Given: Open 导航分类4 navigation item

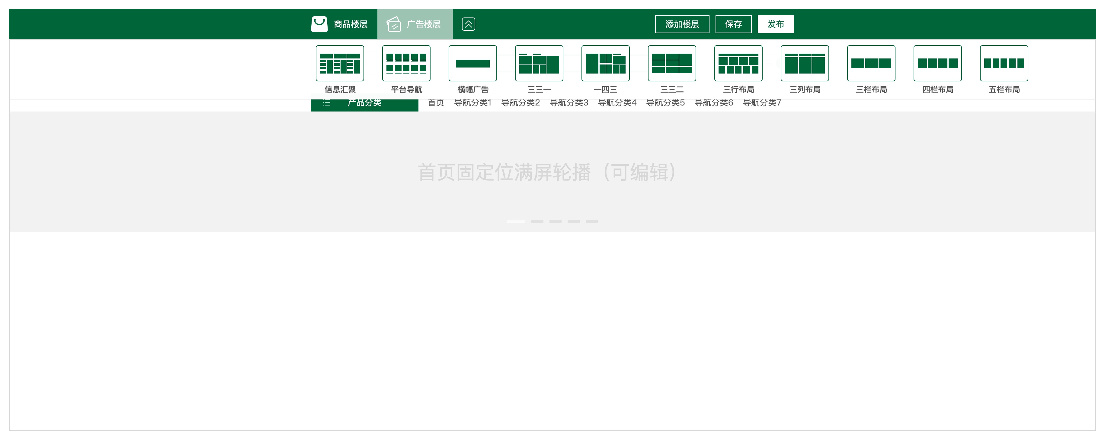Looking at the screenshot, I should point(617,103).
